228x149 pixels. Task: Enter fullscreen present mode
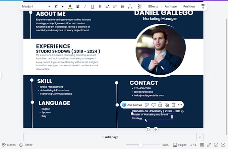209,145
